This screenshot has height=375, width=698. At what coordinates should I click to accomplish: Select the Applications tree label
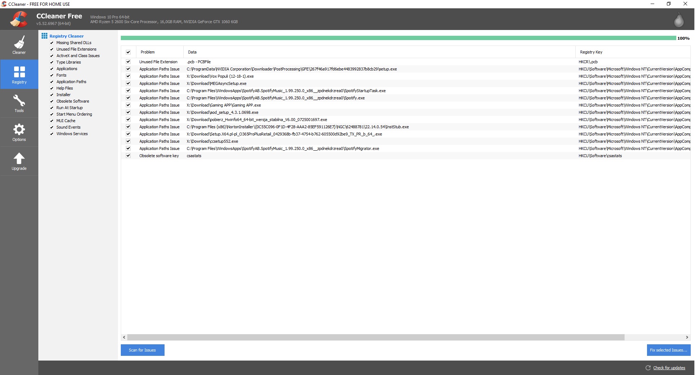tap(67, 69)
